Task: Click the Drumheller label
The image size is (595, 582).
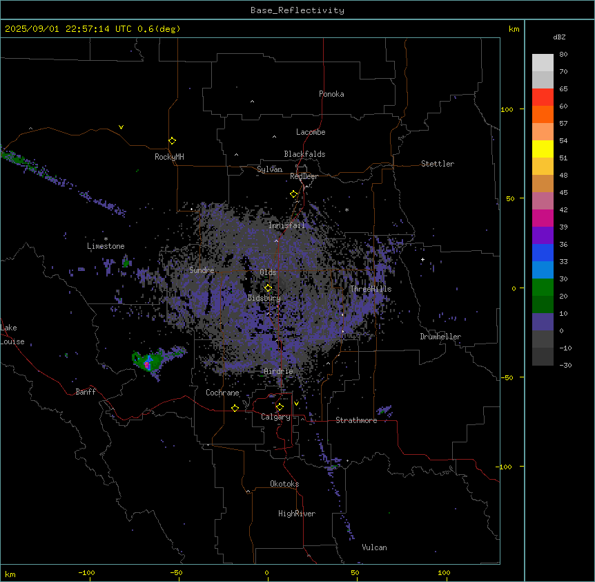Action: click(440, 337)
